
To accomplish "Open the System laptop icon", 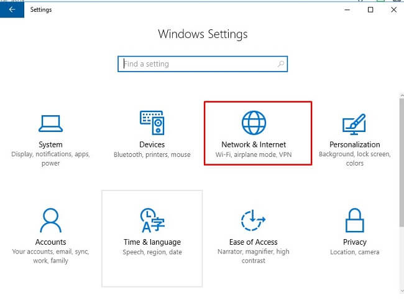I will pos(50,124).
